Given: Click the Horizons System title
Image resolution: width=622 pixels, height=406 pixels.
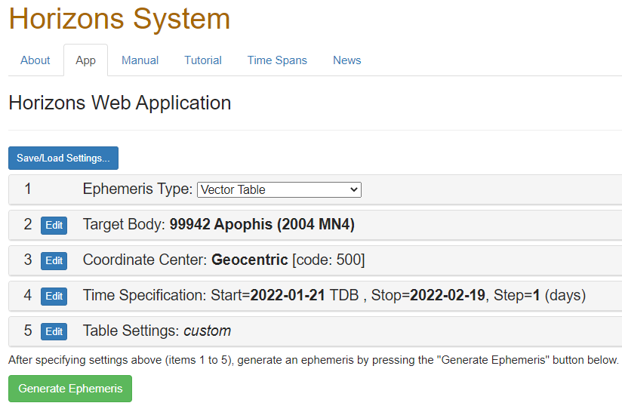Looking at the screenshot, I should pos(119,19).
